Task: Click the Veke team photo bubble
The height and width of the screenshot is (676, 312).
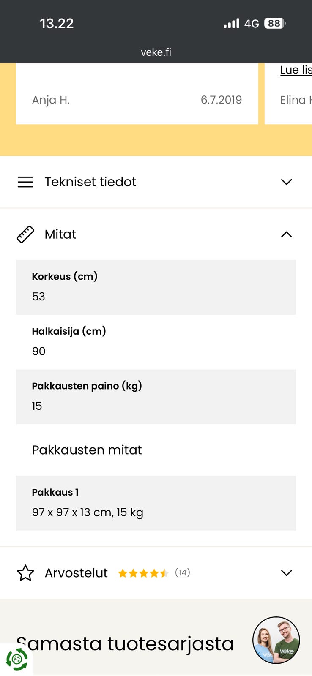Action: [276, 641]
